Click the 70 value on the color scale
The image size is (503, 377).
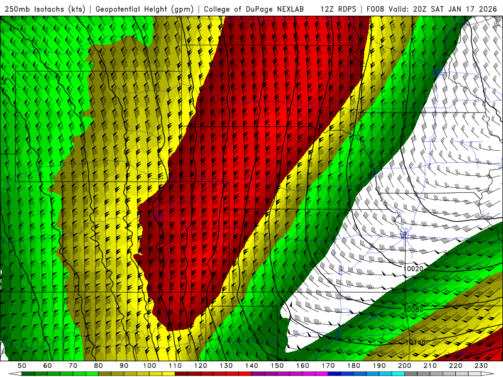[73, 366]
